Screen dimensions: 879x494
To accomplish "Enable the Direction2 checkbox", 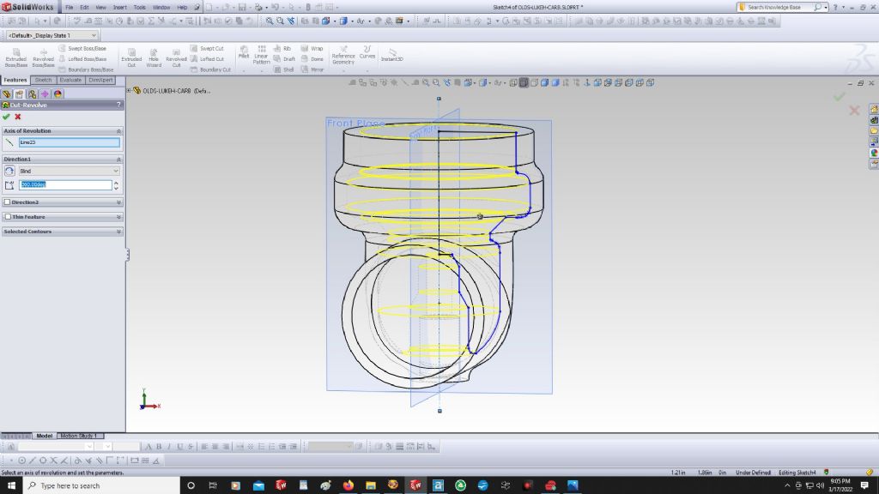I will [8, 202].
